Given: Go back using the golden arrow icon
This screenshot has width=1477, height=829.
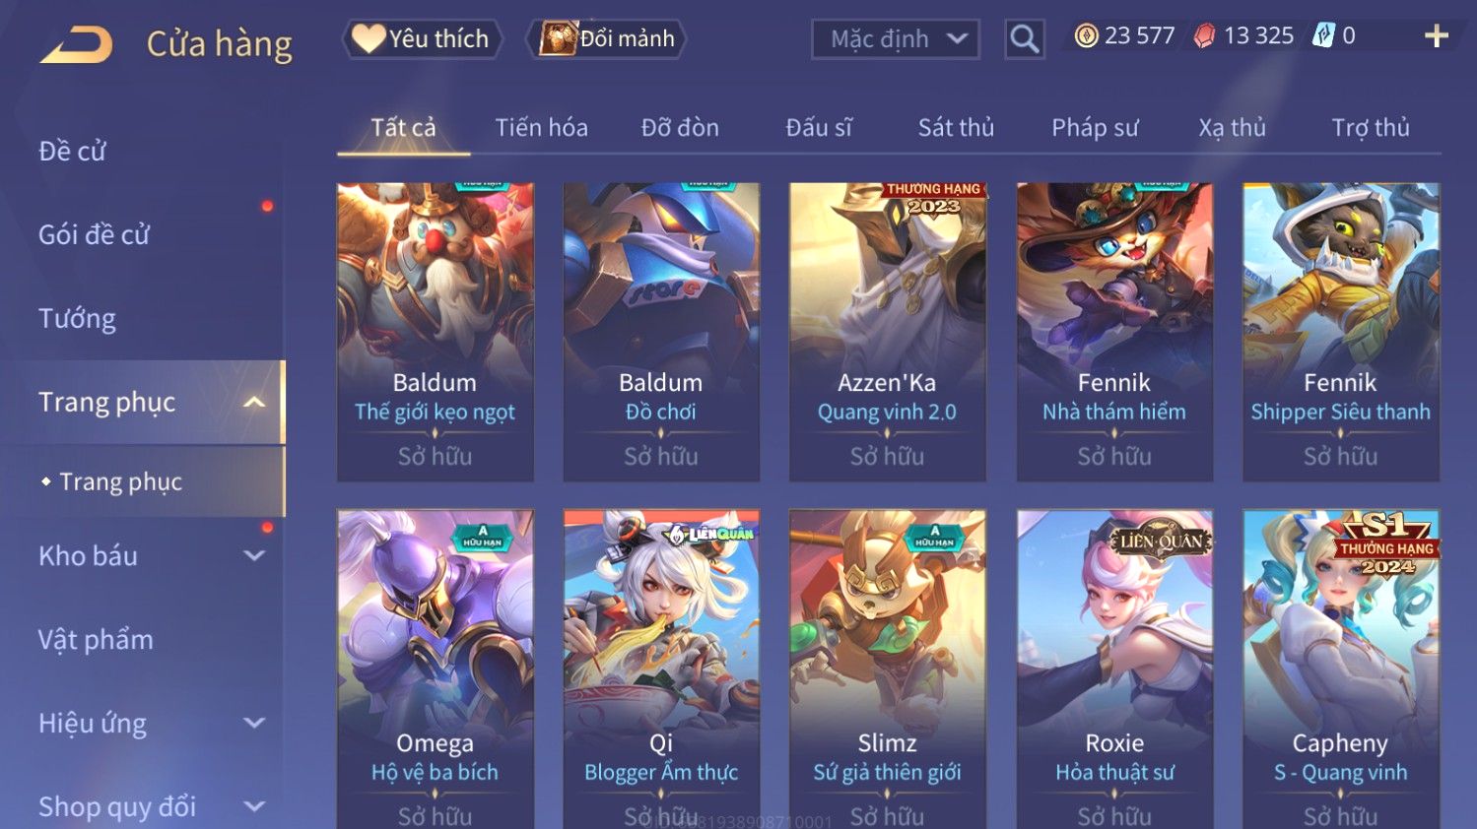Looking at the screenshot, I should click(x=76, y=45).
